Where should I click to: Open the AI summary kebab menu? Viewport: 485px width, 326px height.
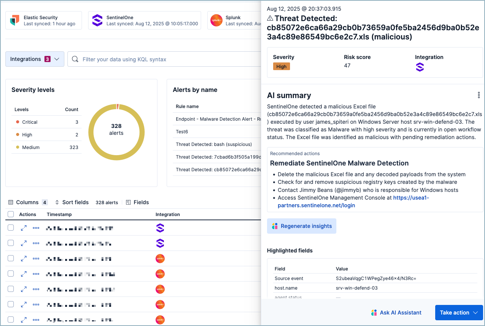478,95
